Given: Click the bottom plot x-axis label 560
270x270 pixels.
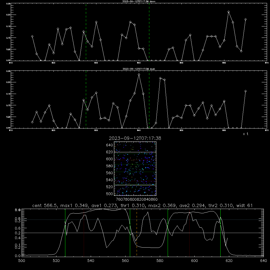Looking at the screenshot, I should [125, 261].
